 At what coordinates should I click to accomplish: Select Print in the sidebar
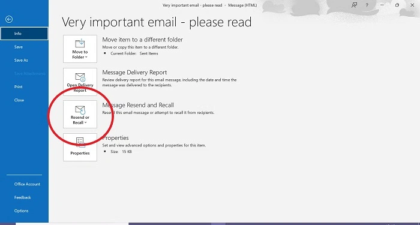pyautogui.click(x=18, y=87)
